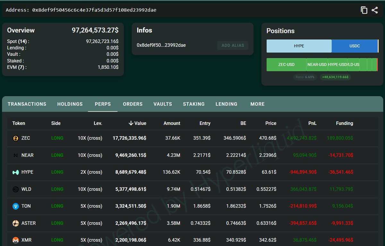Image resolution: width=385 pixels, height=246 pixels.
Task: Click the HYPE PnL -946,894.90$
Action: point(303,172)
